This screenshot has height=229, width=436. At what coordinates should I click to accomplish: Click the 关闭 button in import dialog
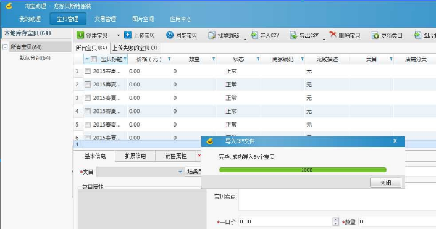coord(385,183)
